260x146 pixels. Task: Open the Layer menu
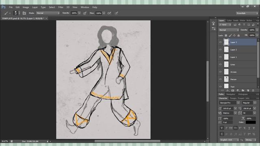click(35, 7)
